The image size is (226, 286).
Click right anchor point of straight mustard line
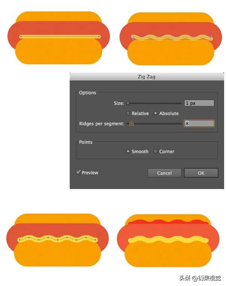click(99, 37)
